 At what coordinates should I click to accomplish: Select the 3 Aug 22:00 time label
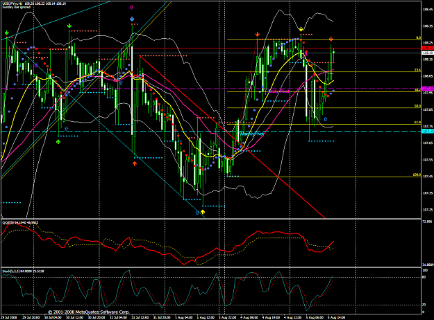pos(227,317)
